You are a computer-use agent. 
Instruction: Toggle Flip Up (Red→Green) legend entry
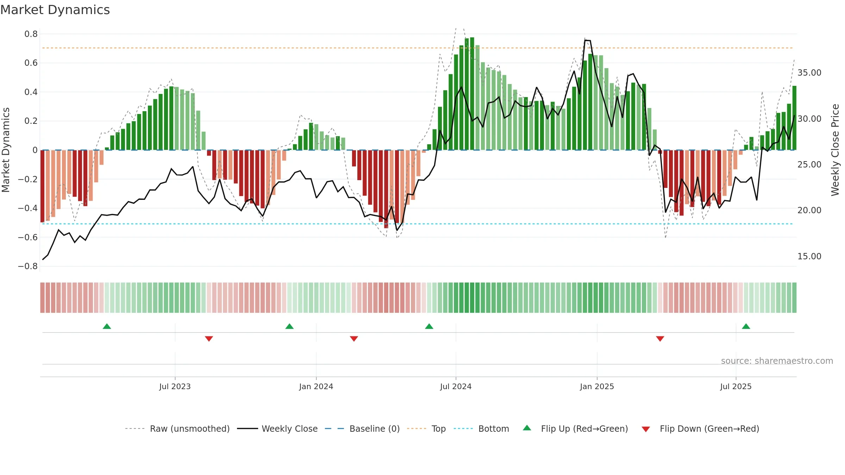point(575,429)
